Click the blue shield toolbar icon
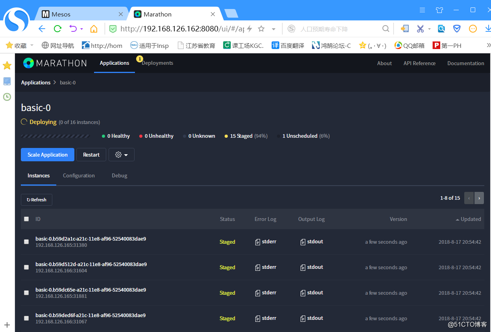This screenshot has width=491, height=332. pos(457,29)
